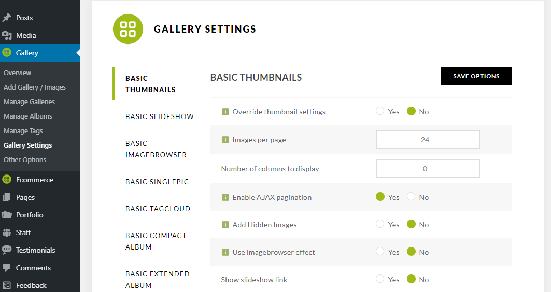Viewport: 551px width, 292px height.
Task: Click the Feedback form icon
Action: (x=7, y=285)
